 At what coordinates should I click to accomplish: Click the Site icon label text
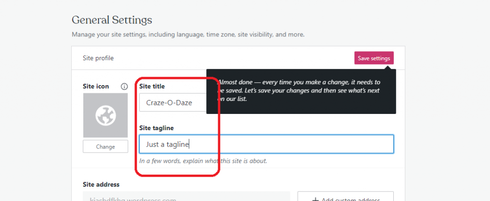click(96, 87)
